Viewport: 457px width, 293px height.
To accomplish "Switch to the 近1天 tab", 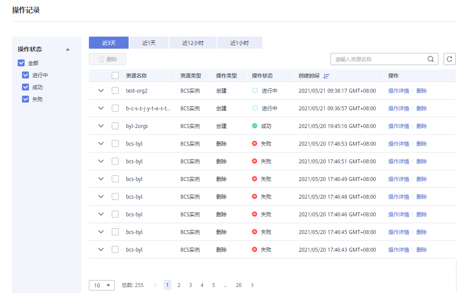I will pos(148,43).
